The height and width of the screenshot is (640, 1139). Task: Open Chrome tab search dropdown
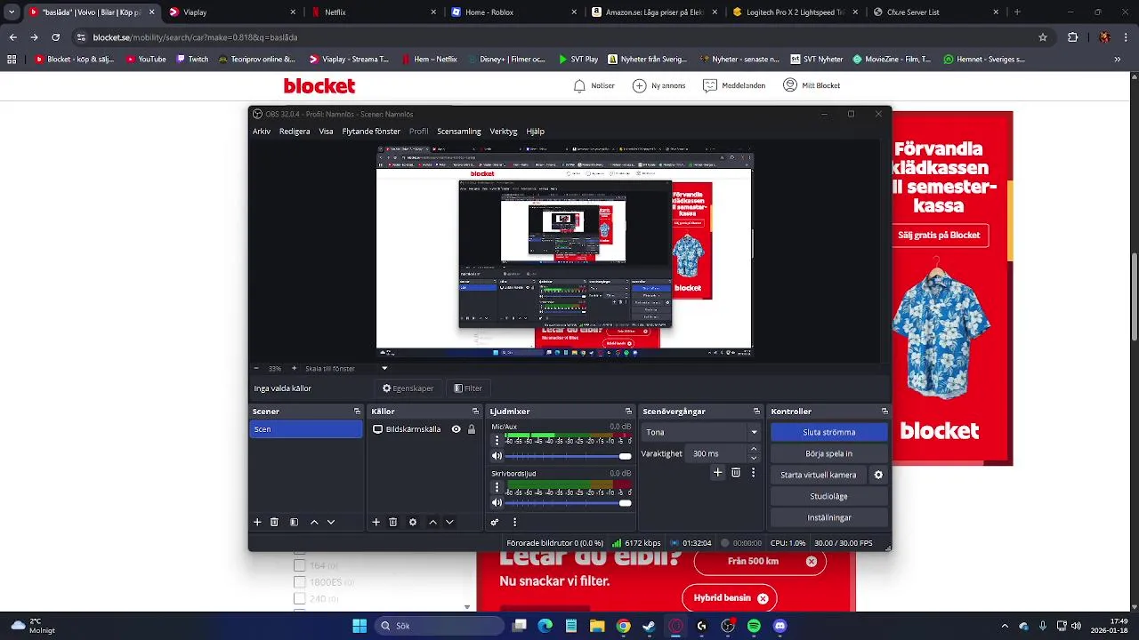pos(11,12)
